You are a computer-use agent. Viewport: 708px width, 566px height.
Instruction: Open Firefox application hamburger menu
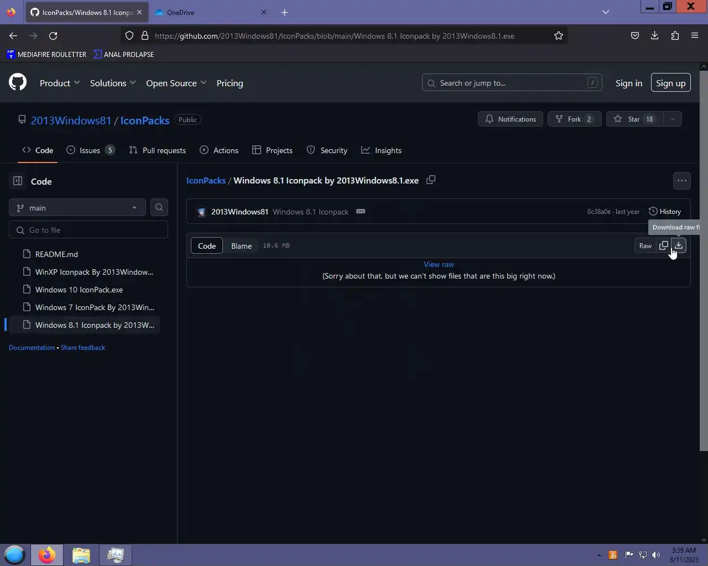[695, 36]
